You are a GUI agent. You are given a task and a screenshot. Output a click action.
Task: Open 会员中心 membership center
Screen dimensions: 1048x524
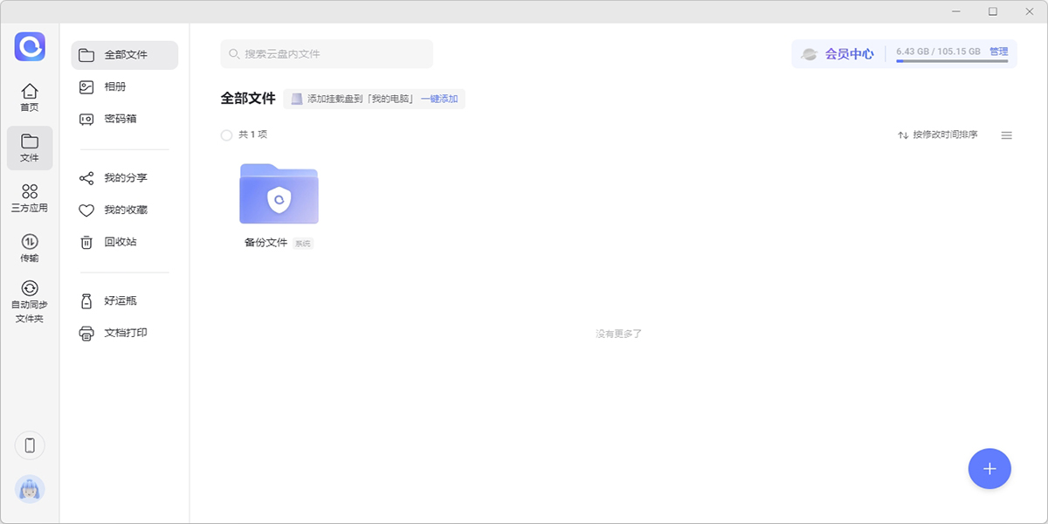click(x=849, y=54)
